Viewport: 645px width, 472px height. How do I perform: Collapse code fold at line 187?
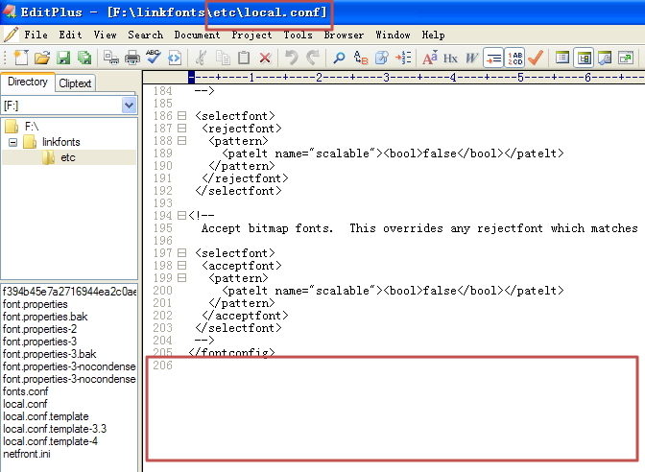[x=181, y=129]
